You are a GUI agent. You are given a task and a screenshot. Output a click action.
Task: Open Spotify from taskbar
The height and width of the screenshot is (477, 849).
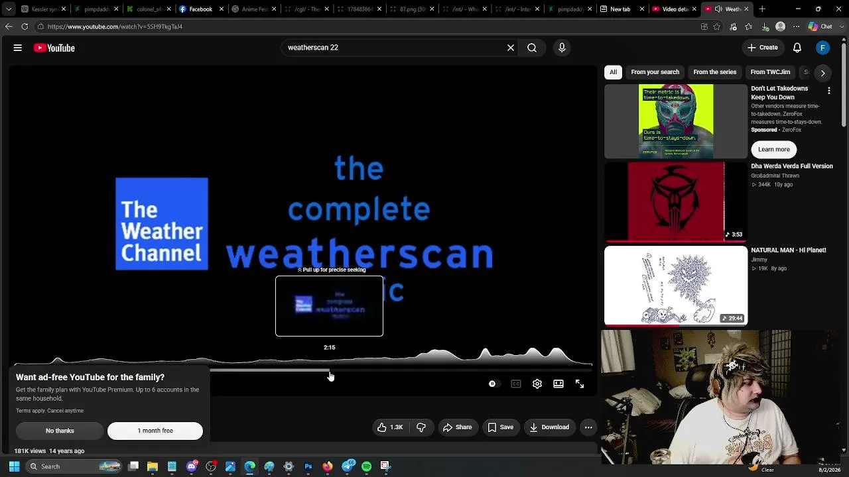coord(366,466)
